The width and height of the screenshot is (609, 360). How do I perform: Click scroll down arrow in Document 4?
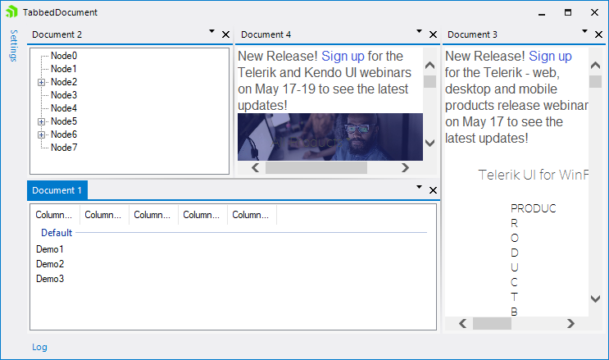pos(429,143)
